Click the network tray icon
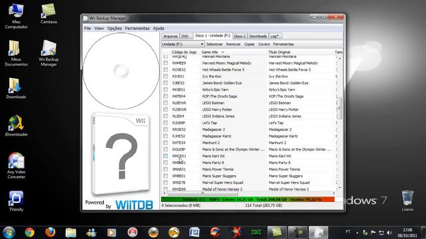426x239 pixels. 381,232
